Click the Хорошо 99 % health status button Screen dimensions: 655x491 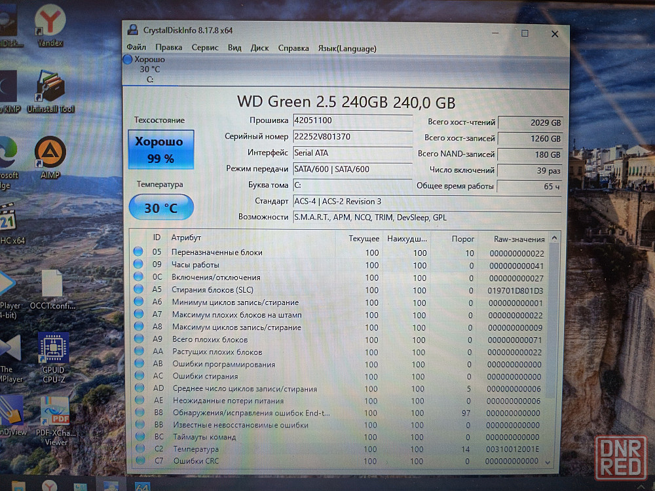161,149
